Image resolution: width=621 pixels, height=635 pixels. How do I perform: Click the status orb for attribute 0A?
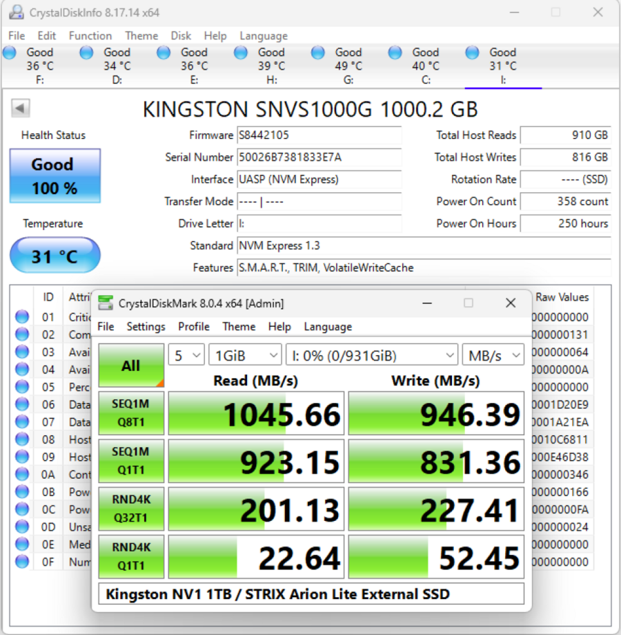(22, 474)
